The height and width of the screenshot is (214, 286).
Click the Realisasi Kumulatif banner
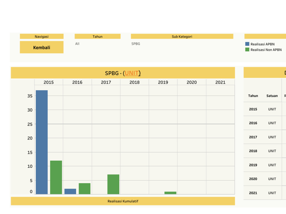click(122, 201)
